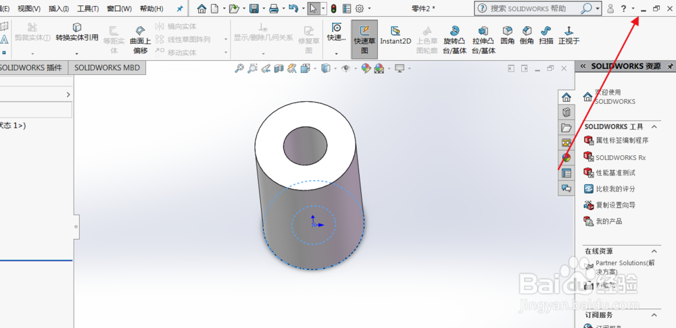676x328 pixels.
Task: Open the 视图(V) menu
Action: [29, 9]
